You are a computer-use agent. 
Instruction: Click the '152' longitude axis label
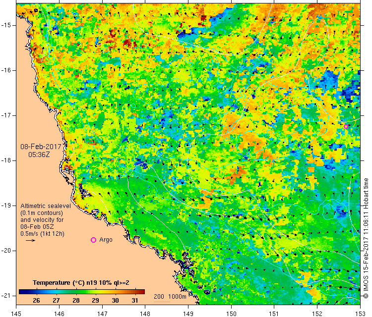317,314
